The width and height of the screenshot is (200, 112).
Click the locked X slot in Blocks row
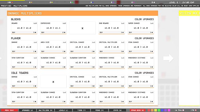pyautogui.click(x=82, y=28)
